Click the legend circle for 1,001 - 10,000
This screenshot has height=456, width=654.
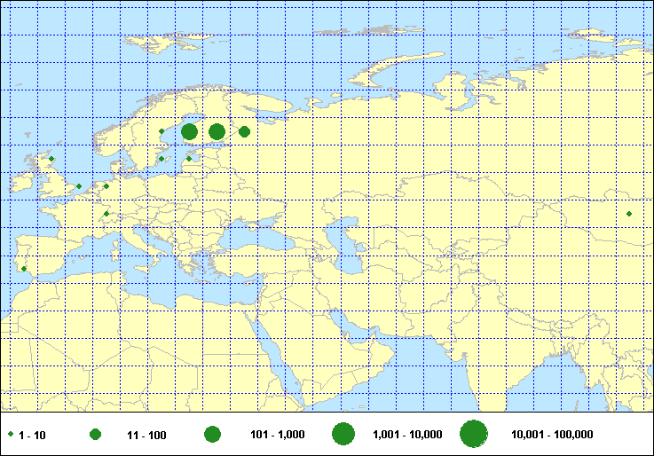pos(343,434)
